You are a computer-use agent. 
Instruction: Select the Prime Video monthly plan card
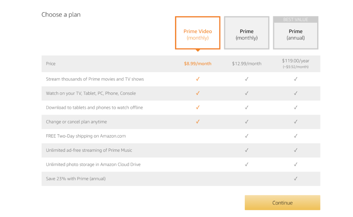[197, 32]
